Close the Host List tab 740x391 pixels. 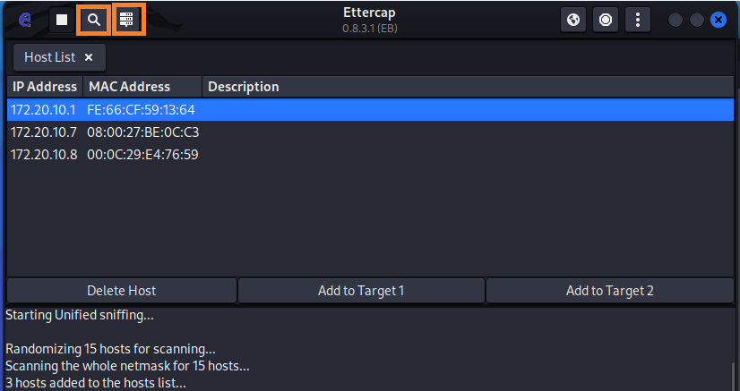click(89, 57)
